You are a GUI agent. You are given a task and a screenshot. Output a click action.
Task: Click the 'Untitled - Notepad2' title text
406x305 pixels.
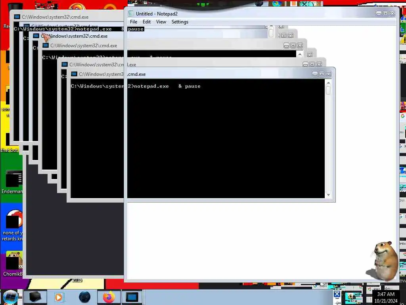coord(157,14)
